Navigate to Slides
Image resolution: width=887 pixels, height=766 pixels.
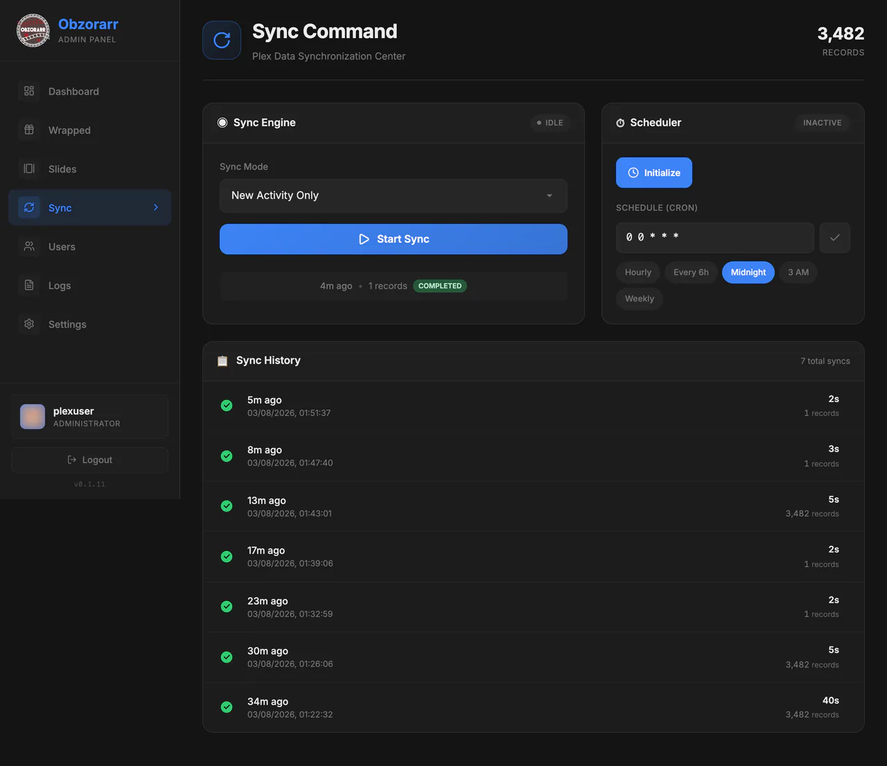click(90, 168)
